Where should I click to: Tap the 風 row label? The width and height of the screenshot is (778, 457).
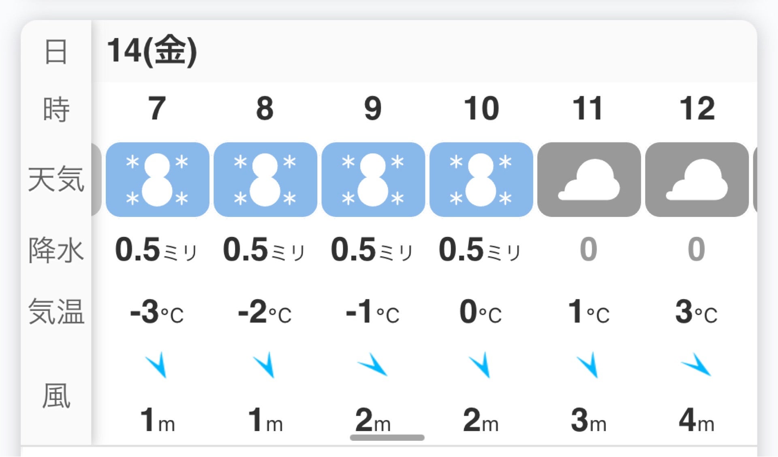pyautogui.click(x=56, y=396)
